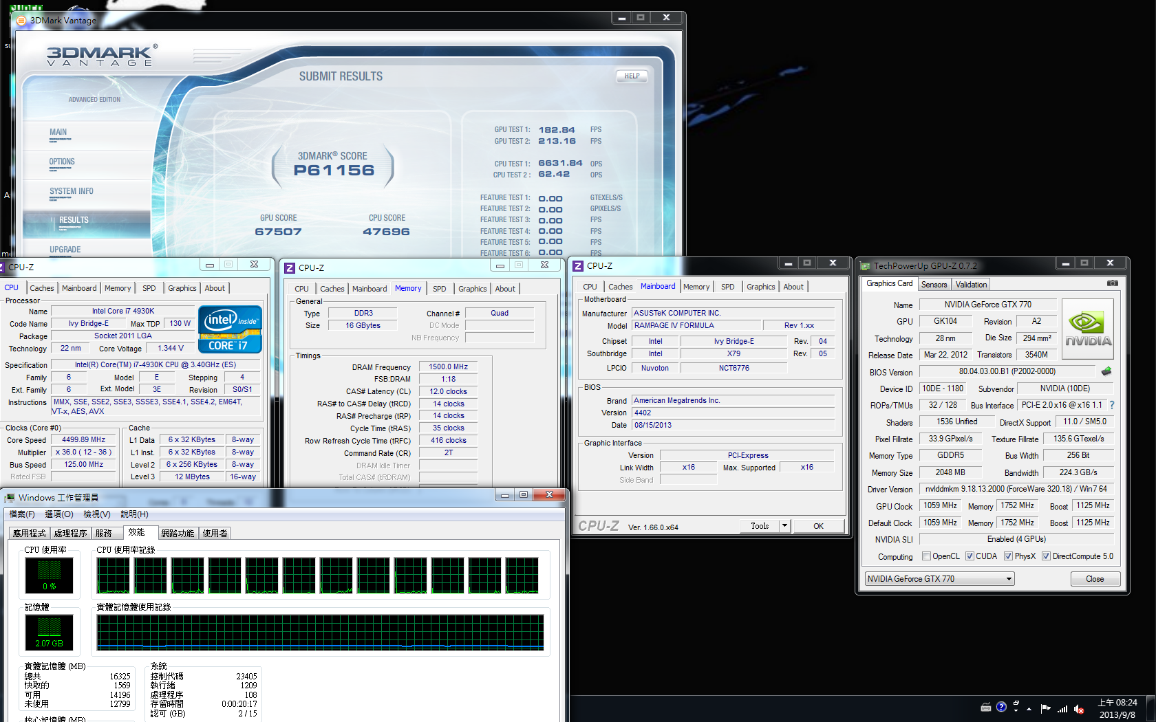Toggle the PhysX checkbox in GPU-Z
Screen dimensions: 1156x722
(x=1008, y=556)
